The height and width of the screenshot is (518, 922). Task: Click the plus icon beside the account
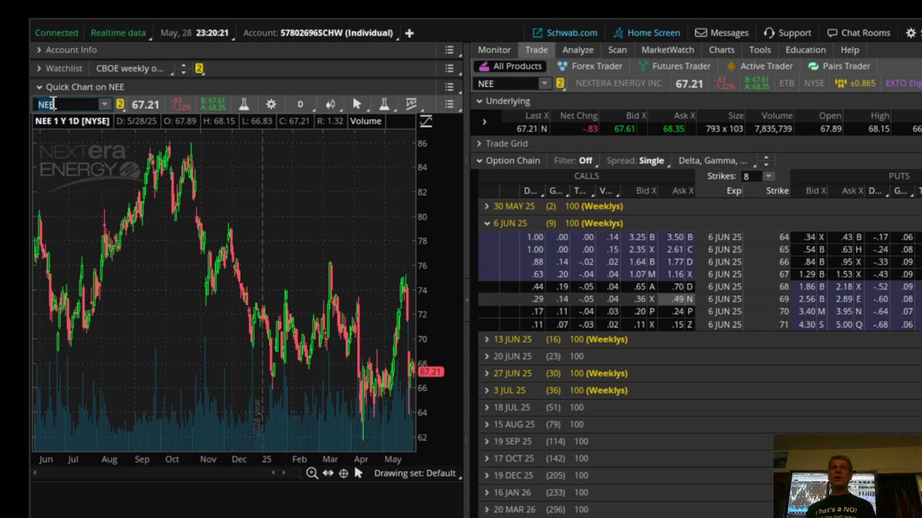[409, 32]
